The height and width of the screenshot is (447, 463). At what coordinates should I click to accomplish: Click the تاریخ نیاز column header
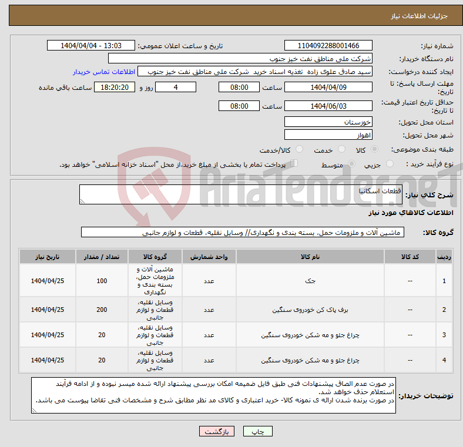pyautogui.click(x=48, y=257)
